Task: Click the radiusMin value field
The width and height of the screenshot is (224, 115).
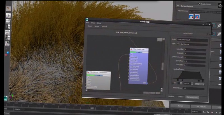Action: pos(195,66)
